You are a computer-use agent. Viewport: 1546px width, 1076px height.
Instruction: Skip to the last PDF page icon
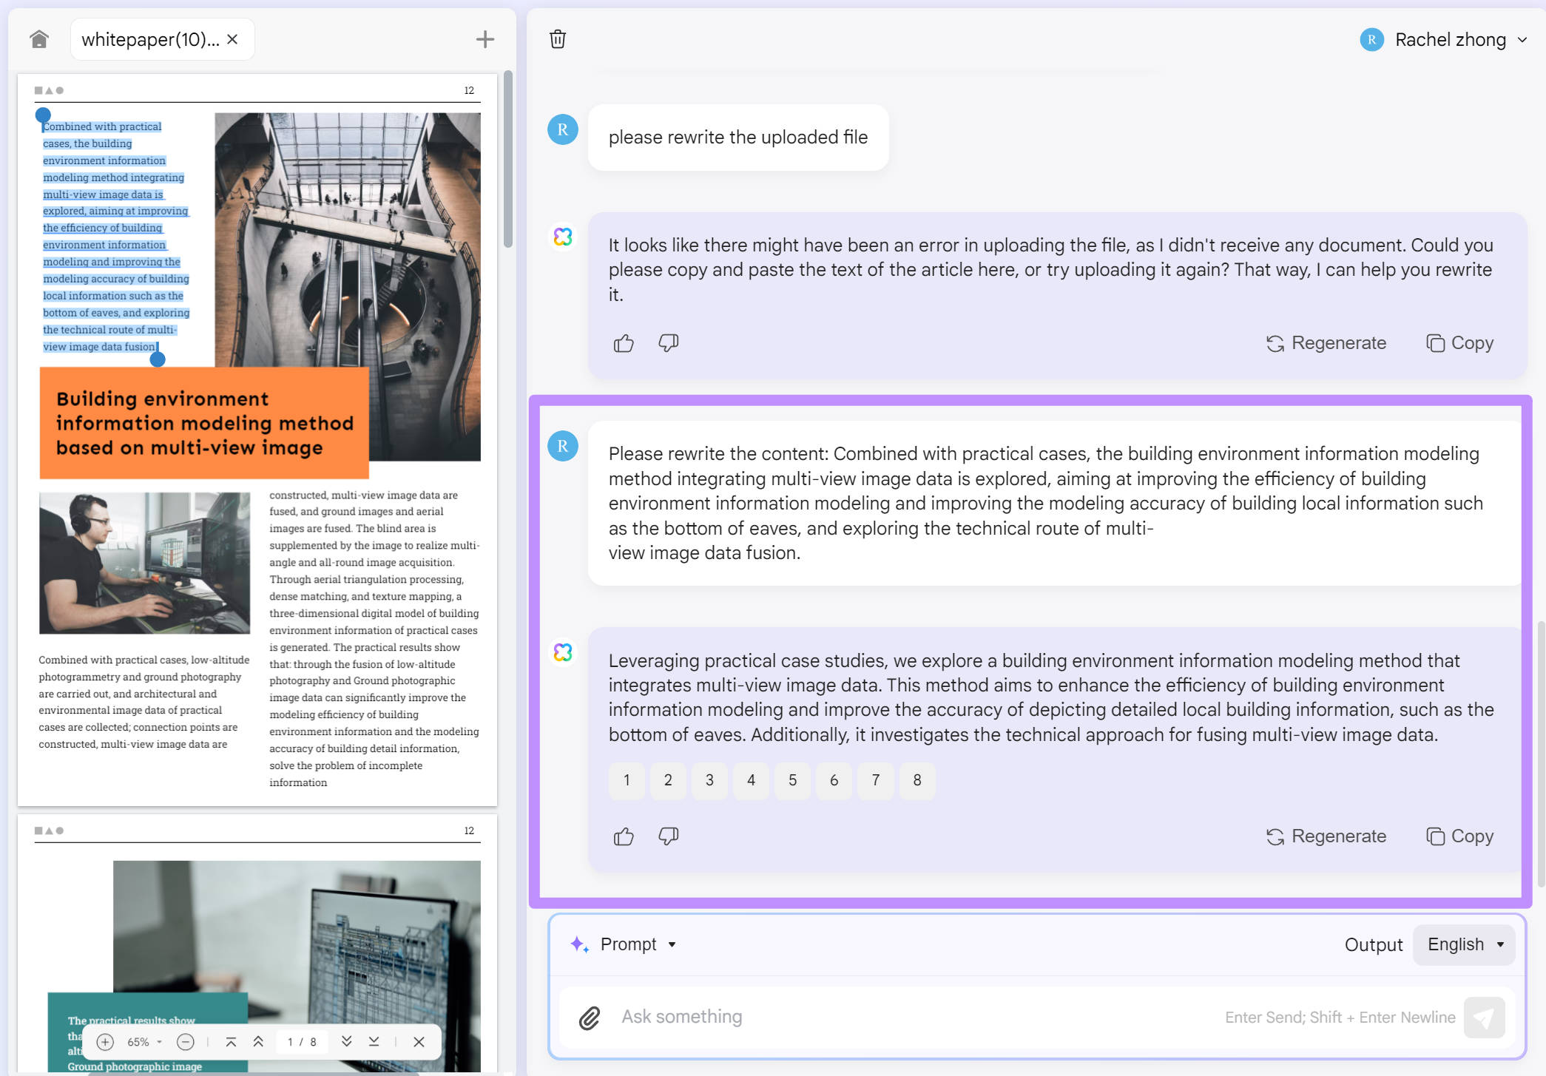tap(374, 1041)
